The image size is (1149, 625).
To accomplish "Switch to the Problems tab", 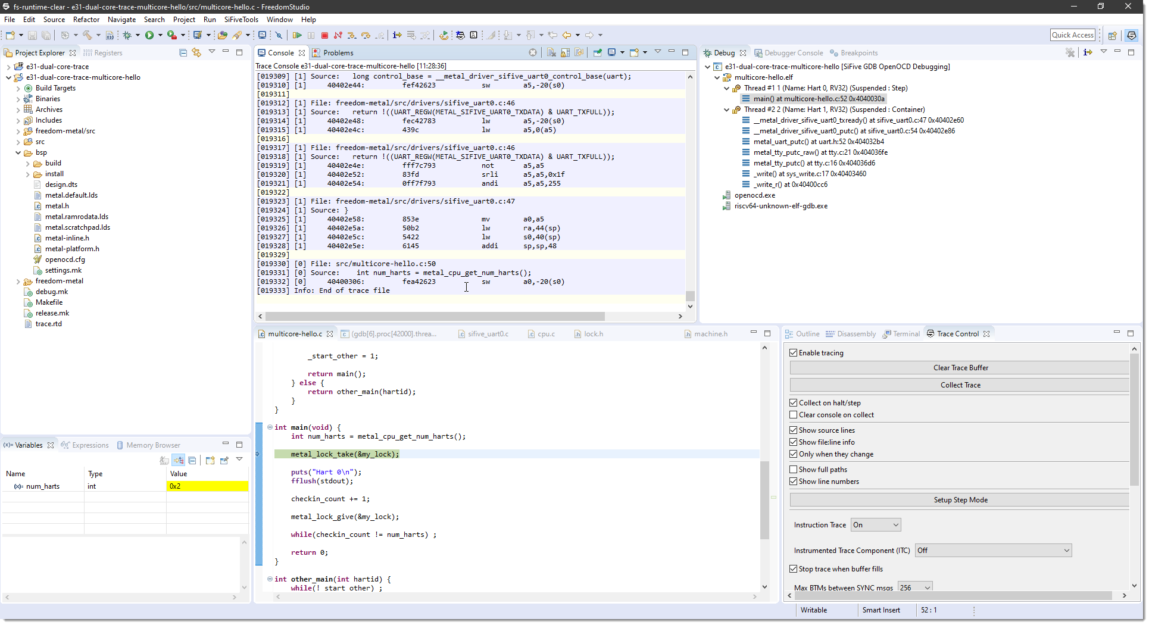I will tap(338, 53).
